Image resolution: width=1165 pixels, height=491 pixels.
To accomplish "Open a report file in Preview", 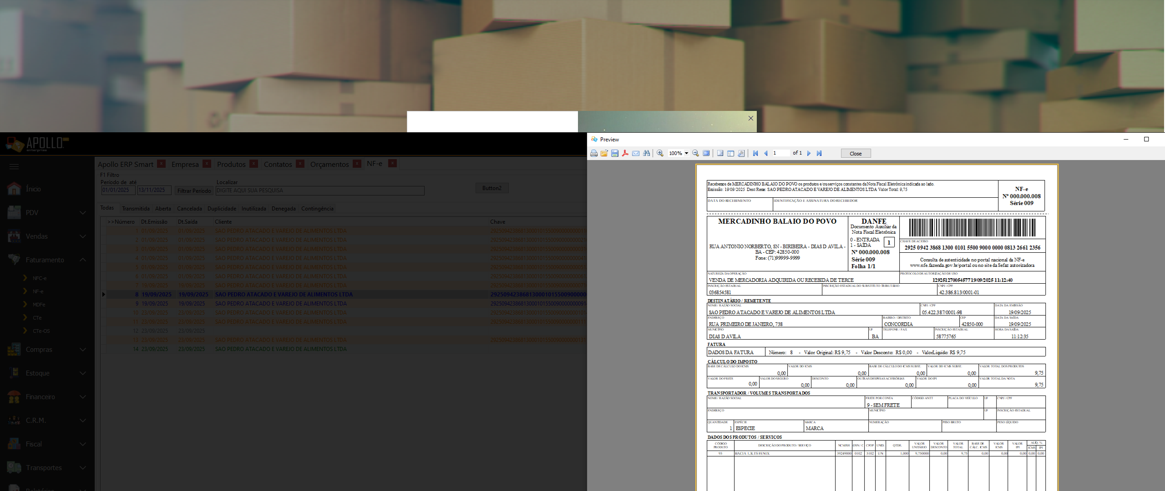I will (604, 153).
